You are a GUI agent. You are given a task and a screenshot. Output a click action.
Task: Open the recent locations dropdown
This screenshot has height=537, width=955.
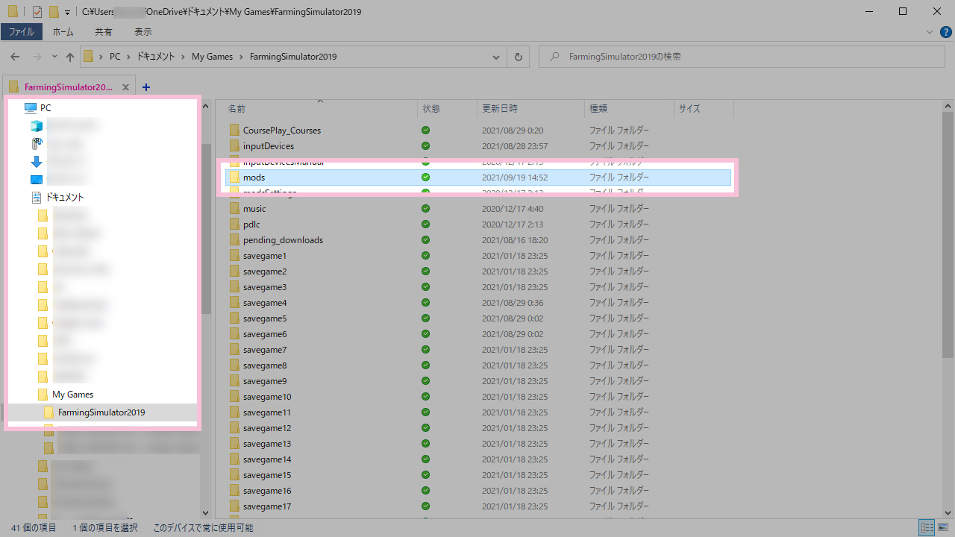[x=54, y=57]
